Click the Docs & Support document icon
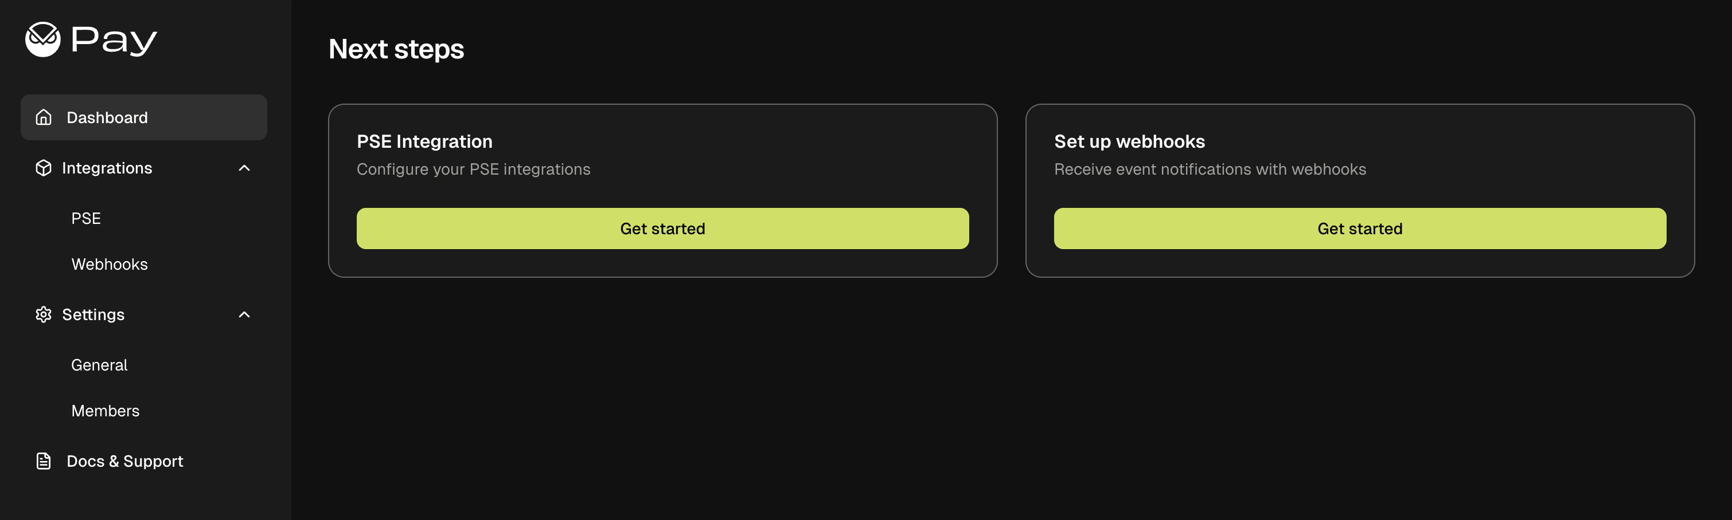 [x=43, y=461]
